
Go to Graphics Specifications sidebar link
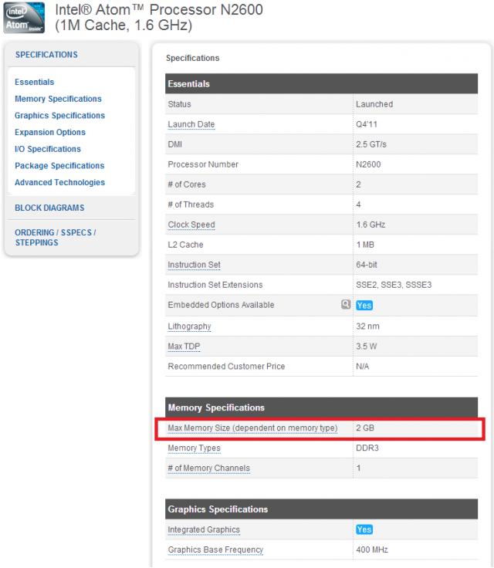59,116
